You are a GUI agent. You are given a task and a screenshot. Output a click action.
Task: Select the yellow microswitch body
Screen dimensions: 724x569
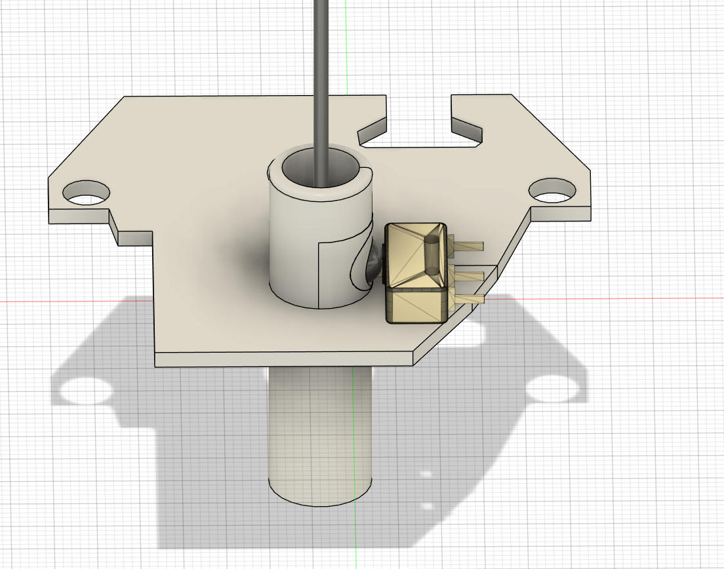point(416,273)
